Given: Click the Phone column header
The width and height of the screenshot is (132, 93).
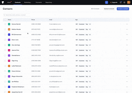Looking at the screenshot, I should (33, 20).
